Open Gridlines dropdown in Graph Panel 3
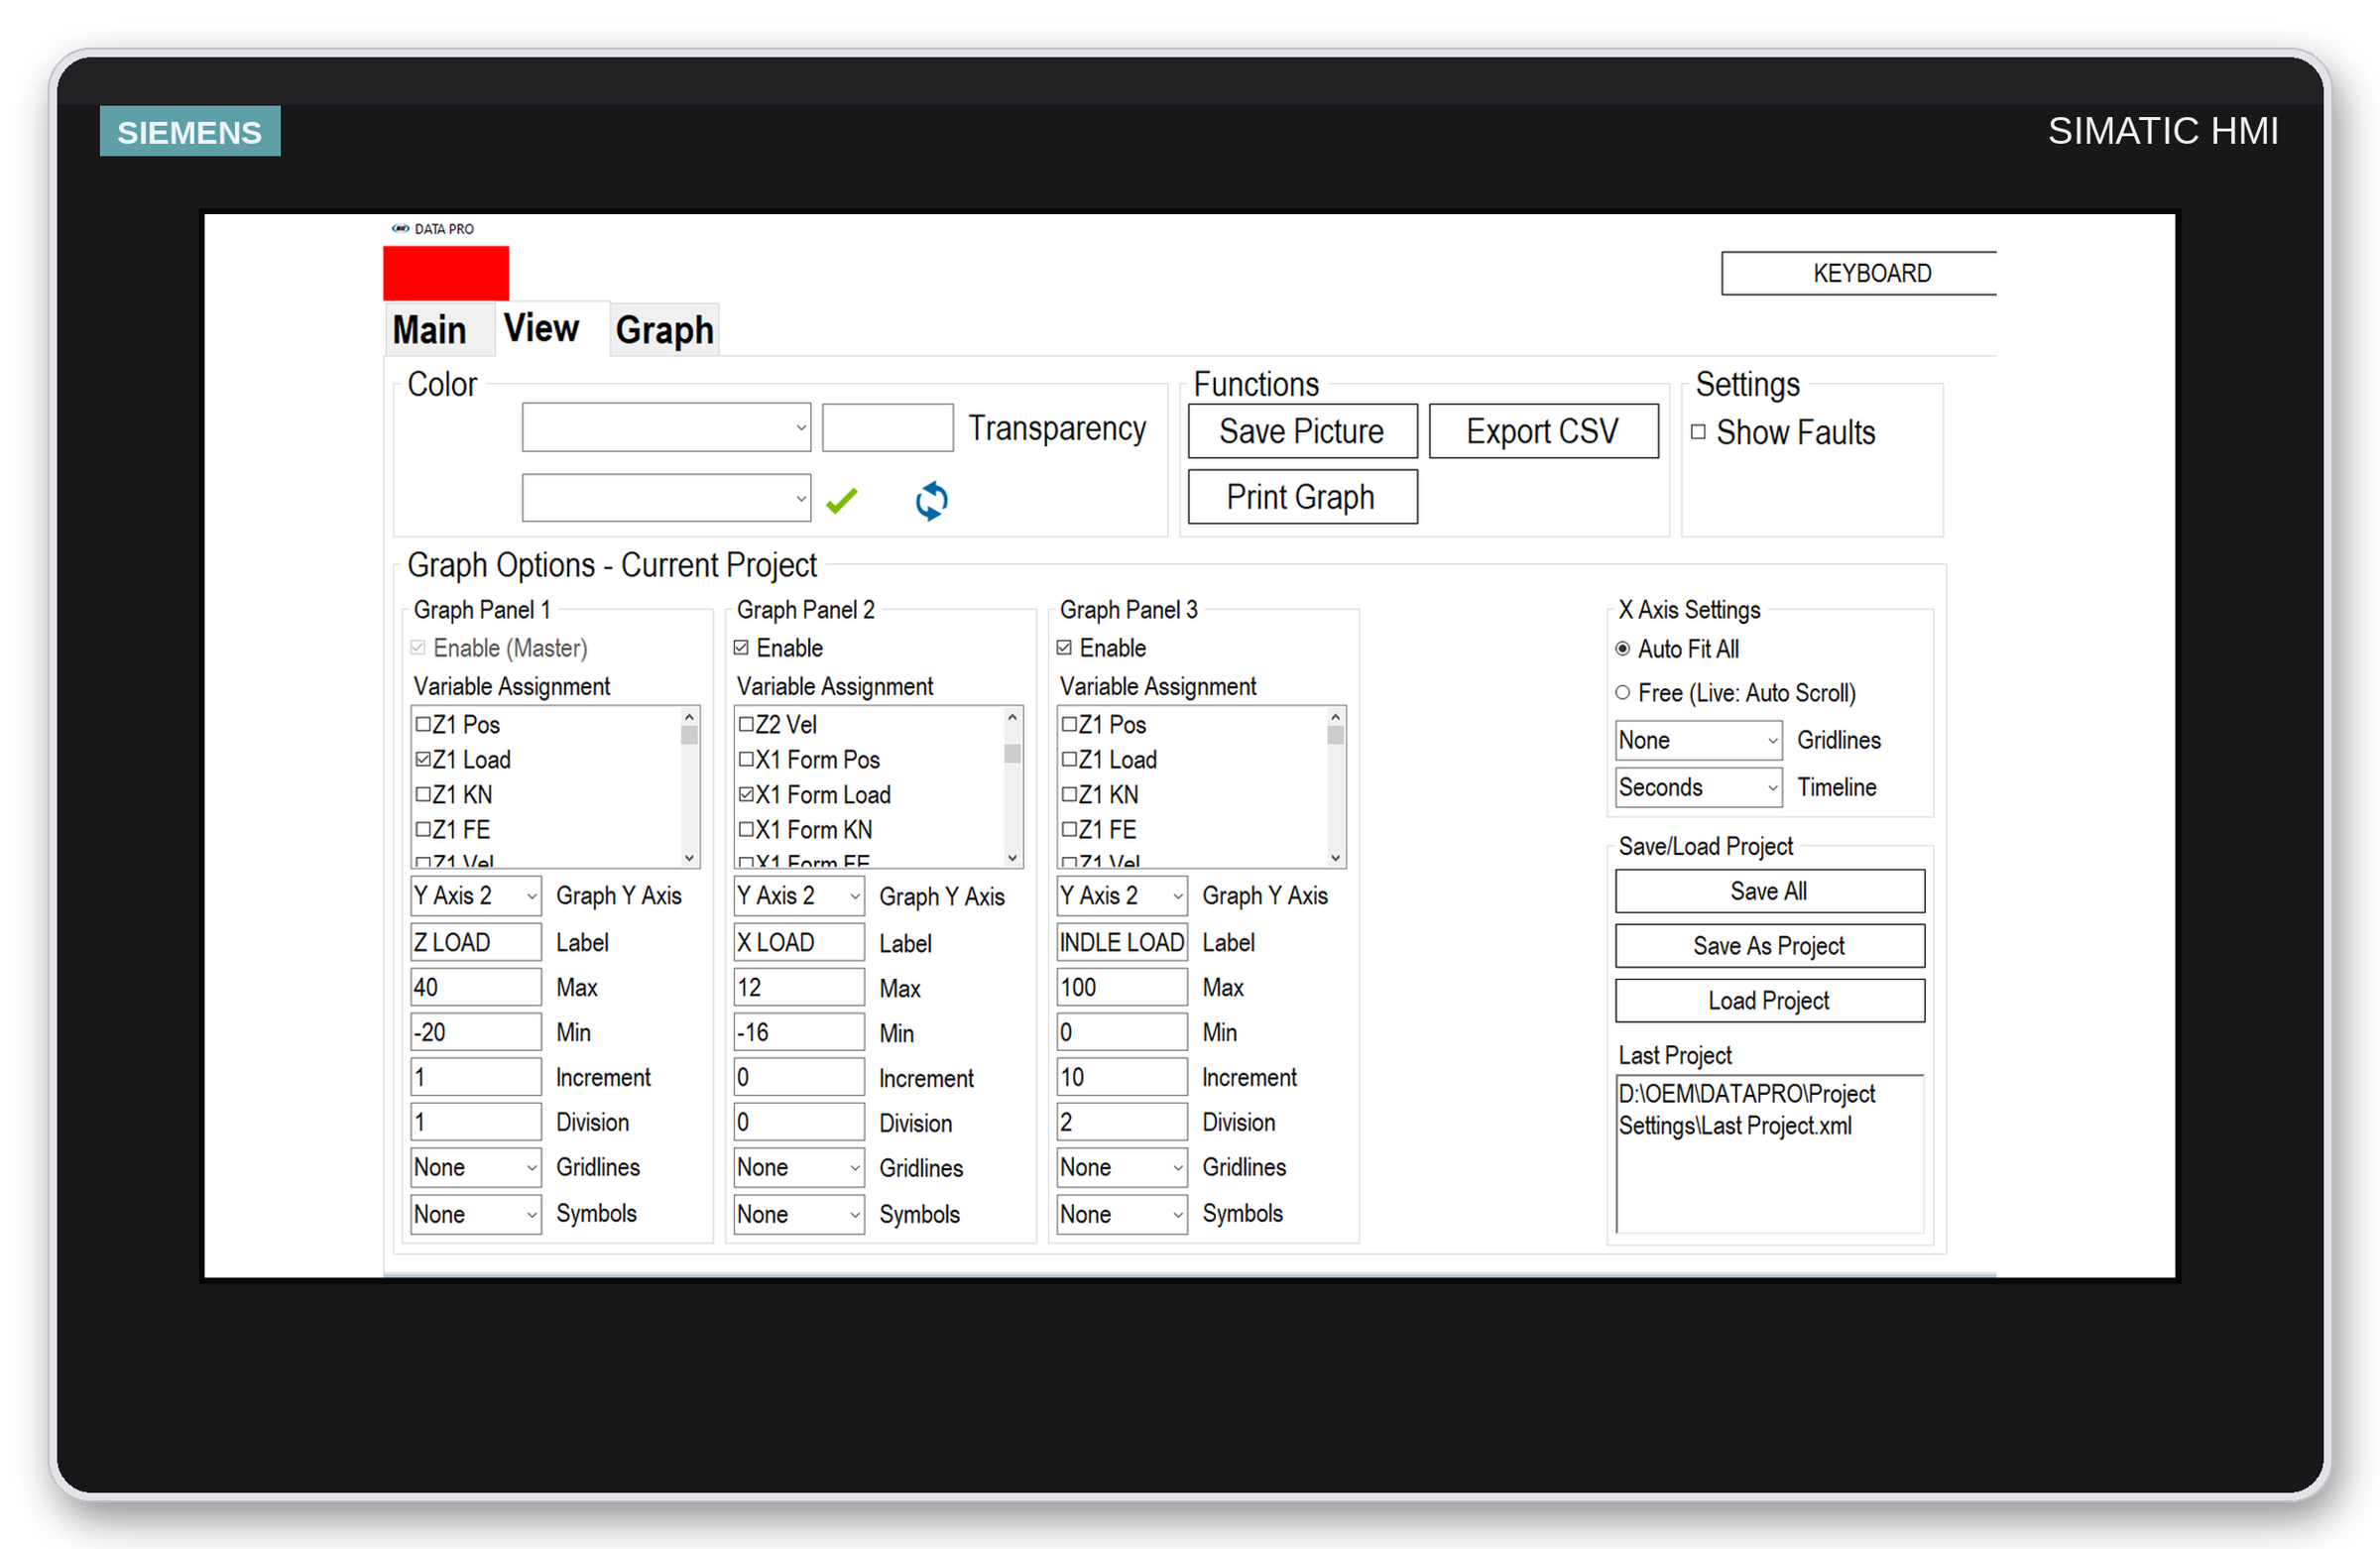 tap(1122, 1168)
